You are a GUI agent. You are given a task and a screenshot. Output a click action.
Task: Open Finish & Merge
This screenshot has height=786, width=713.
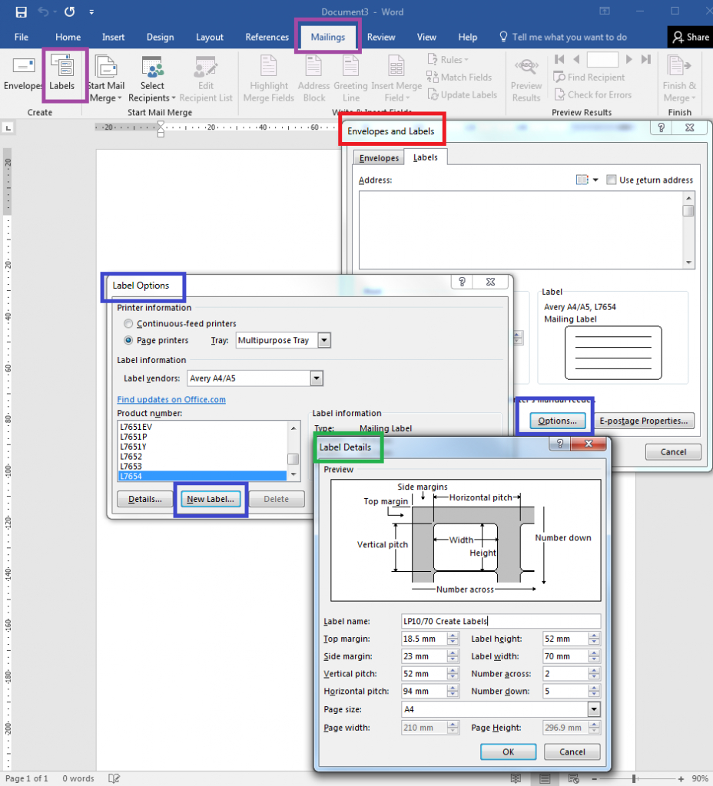pyautogui.click(x=679, y=77)
